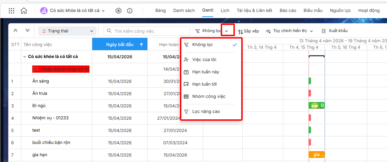Open the Báo cáo tab
Viewport: 387px width, 162px height.
[x=288, y=11]
